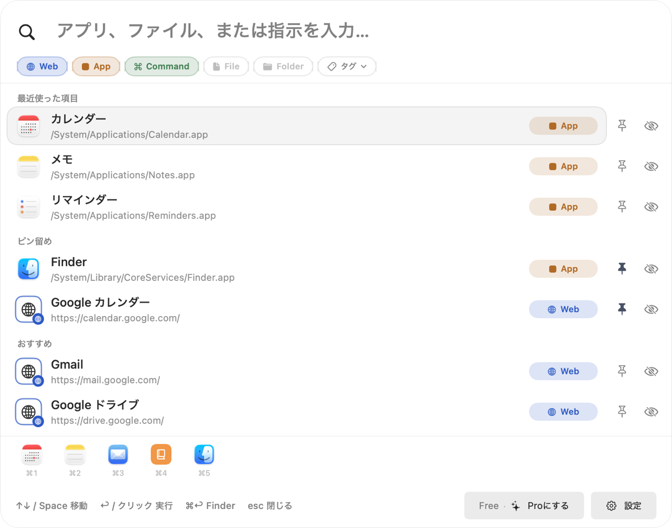Viewport: 672px width, 528px height.
Task: Pin the Gmail item
Action: (622, 371)
